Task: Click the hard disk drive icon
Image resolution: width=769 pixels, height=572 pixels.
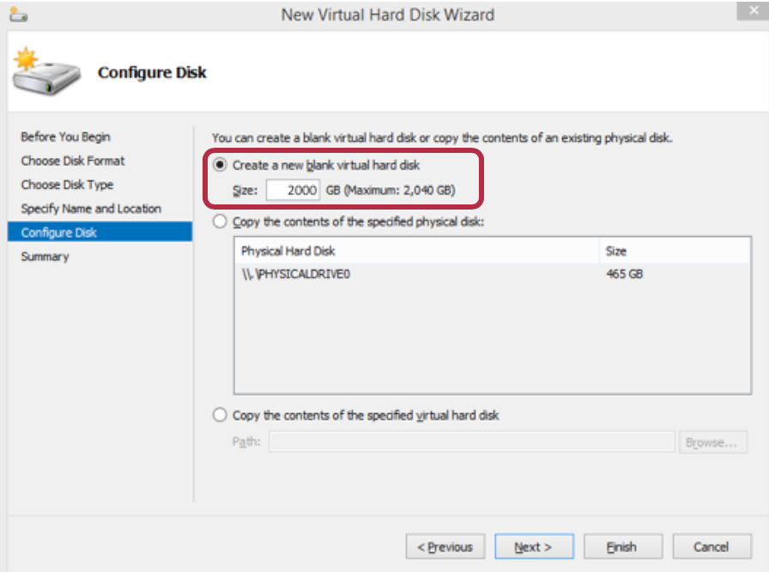Action: [46, 71]
